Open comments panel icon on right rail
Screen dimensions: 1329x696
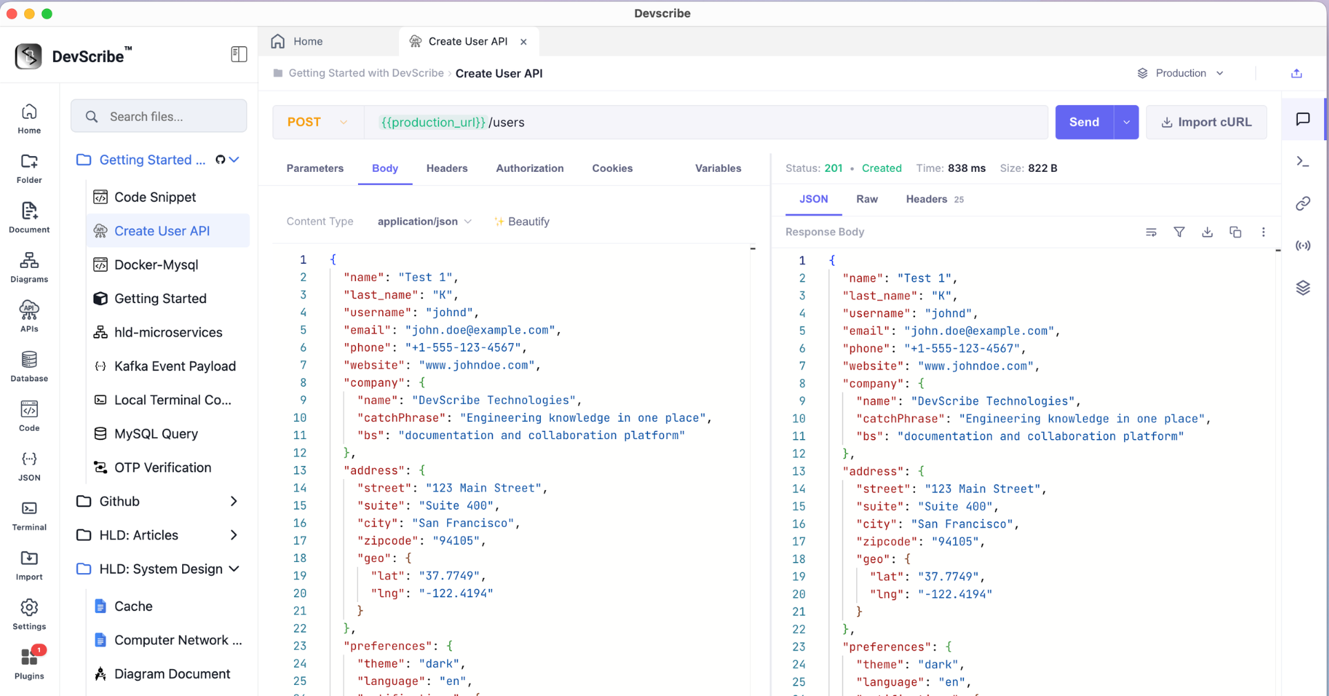1303,119
